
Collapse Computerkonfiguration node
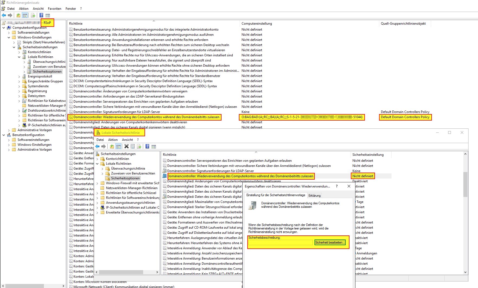4,28
